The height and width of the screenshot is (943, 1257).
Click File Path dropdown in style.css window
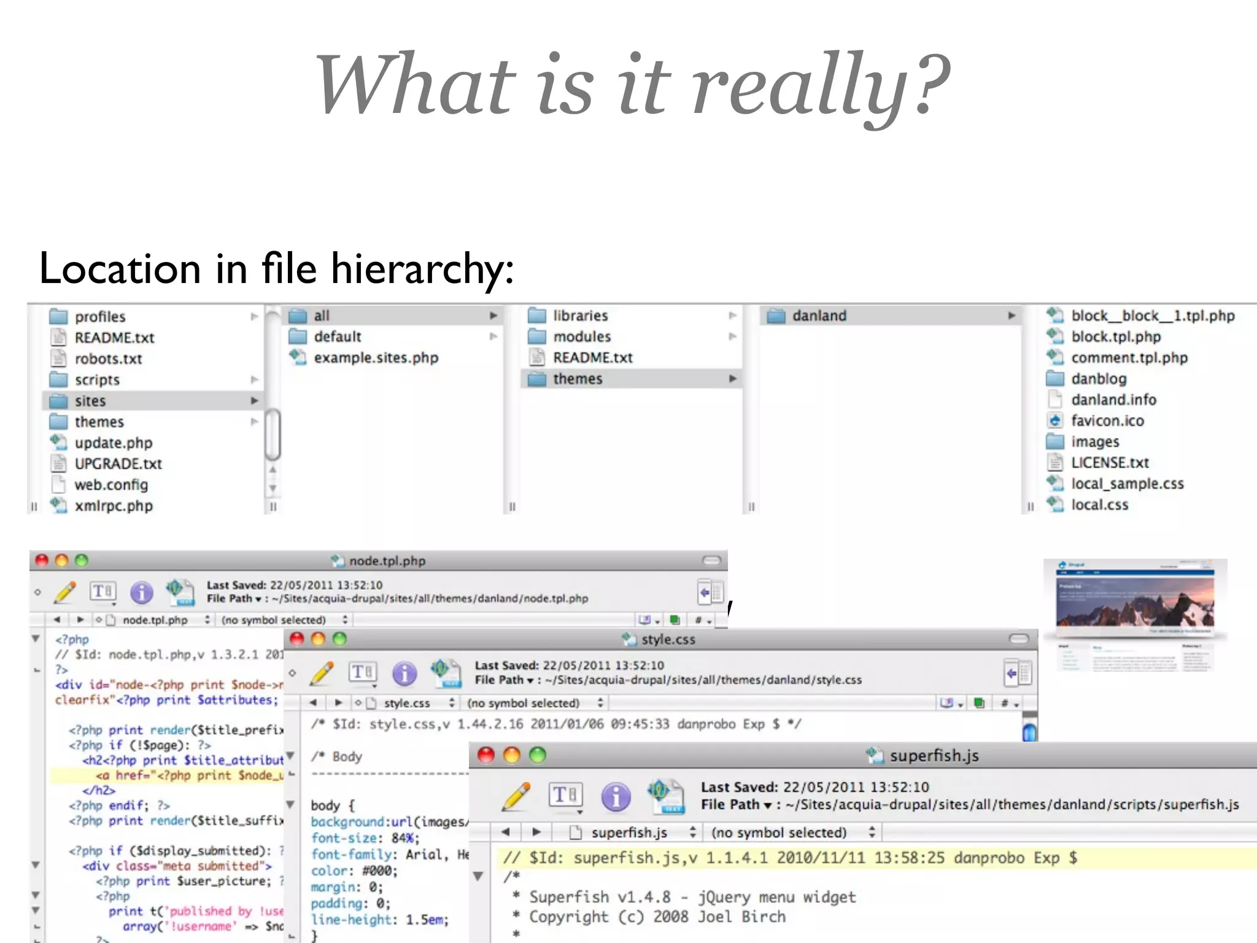point(504,680)
